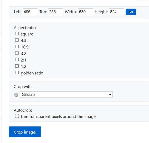Focus the Top input field

tap(56, 12)
